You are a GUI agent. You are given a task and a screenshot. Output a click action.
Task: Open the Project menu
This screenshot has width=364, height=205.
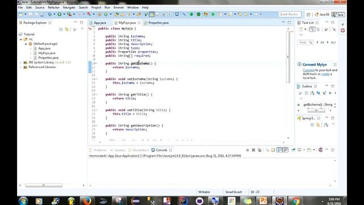(x=96, y=7)
